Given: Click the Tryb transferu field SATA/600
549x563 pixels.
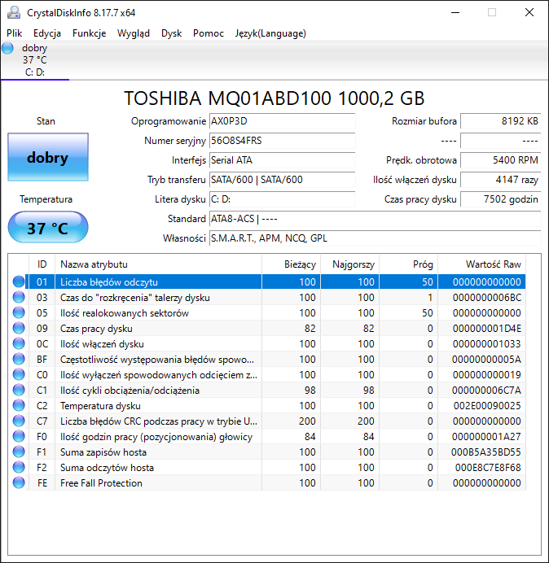Looking at the screenshot, I should click(x=282, y=180).
